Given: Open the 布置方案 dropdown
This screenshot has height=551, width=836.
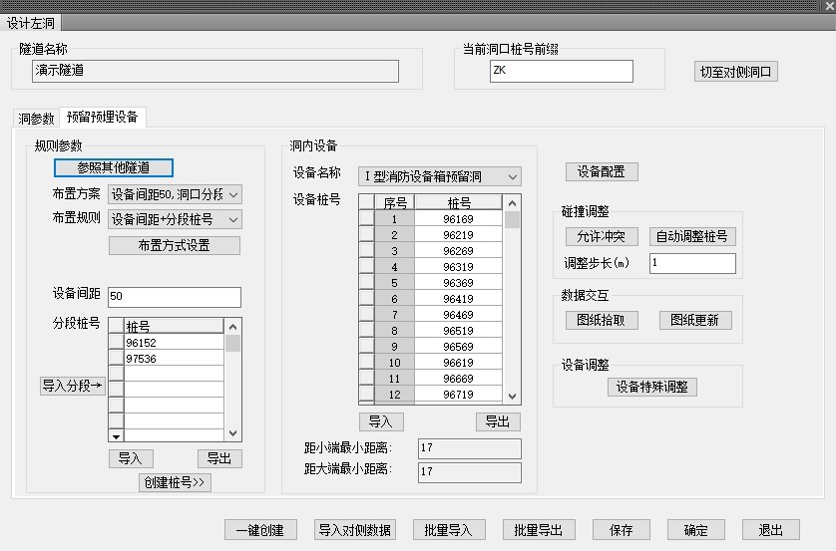Looking at the screenshot, I should pos(175,194).
